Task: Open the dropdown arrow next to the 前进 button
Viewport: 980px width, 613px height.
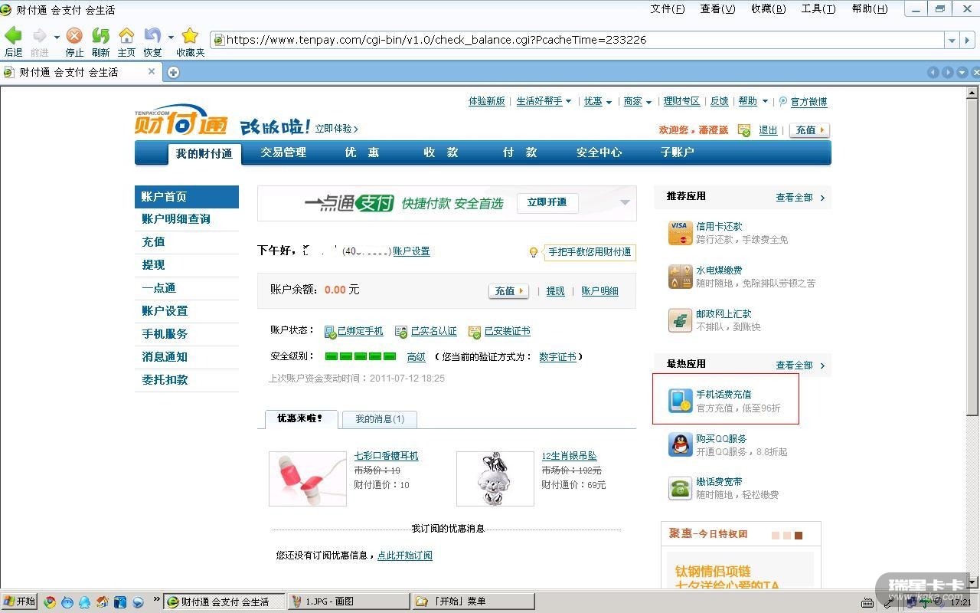Action: point(57,37)
